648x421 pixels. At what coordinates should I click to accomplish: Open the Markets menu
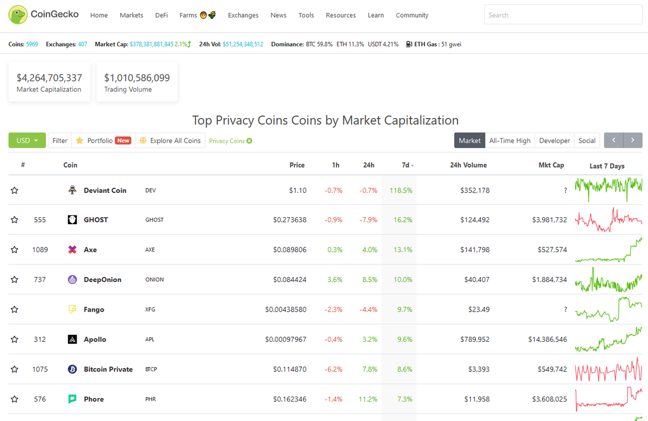point(131,15)
